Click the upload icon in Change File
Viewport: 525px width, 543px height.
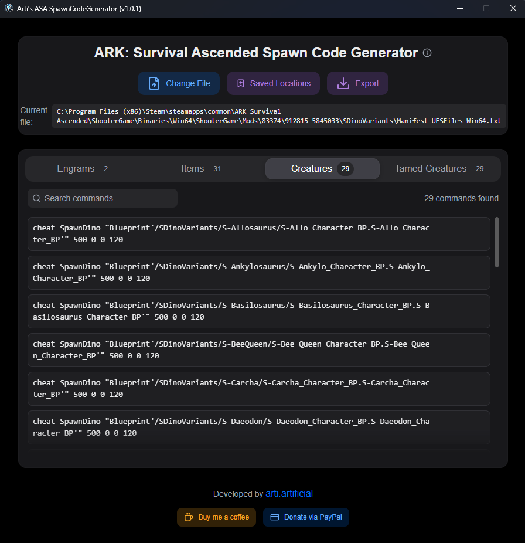[x=154, y=83]
